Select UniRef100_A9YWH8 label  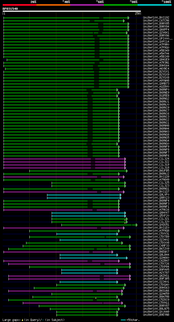click(x=156, y=80)
